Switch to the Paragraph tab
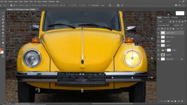This screenshot has height=105, width=187. click(x=175, y=17)
